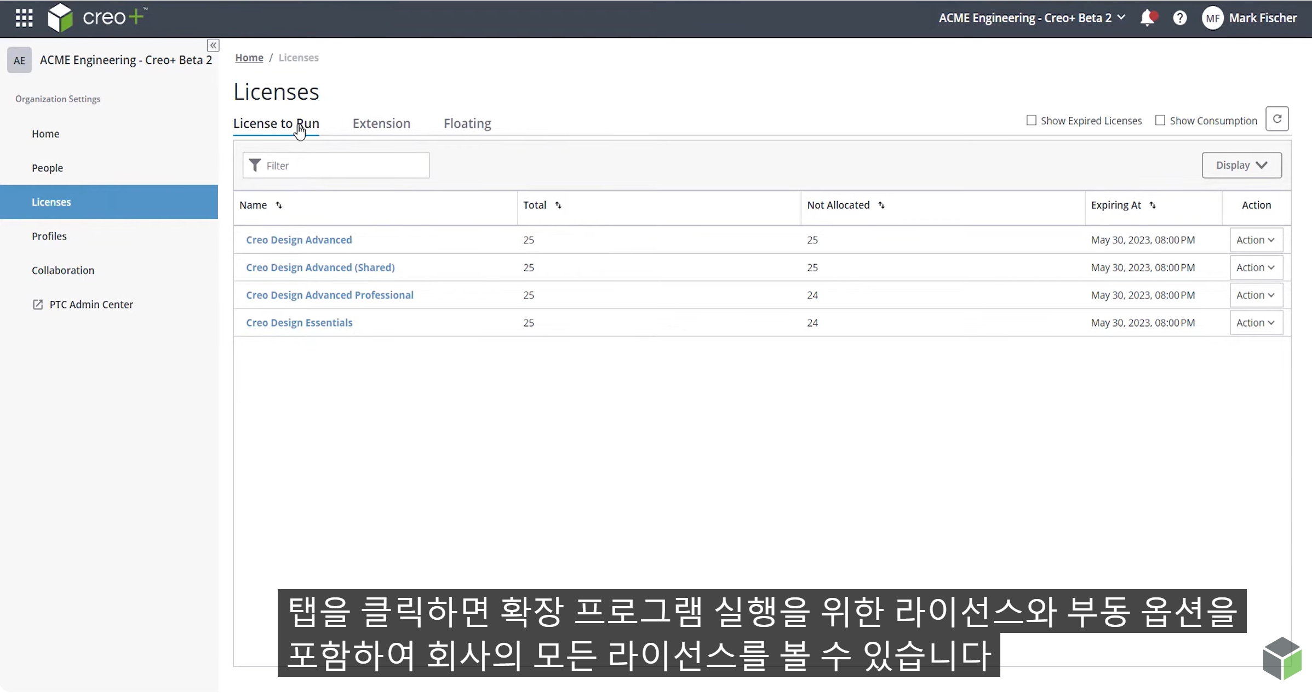Switch to the Floating tab
The width and height of the screenshot is (1312, 696).
coord(467,123)
